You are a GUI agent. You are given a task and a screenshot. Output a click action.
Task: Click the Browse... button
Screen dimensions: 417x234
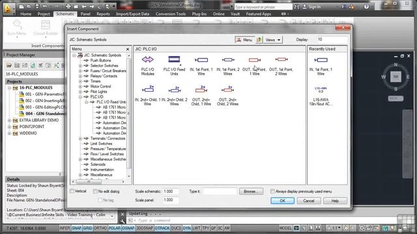coord(251,191)
